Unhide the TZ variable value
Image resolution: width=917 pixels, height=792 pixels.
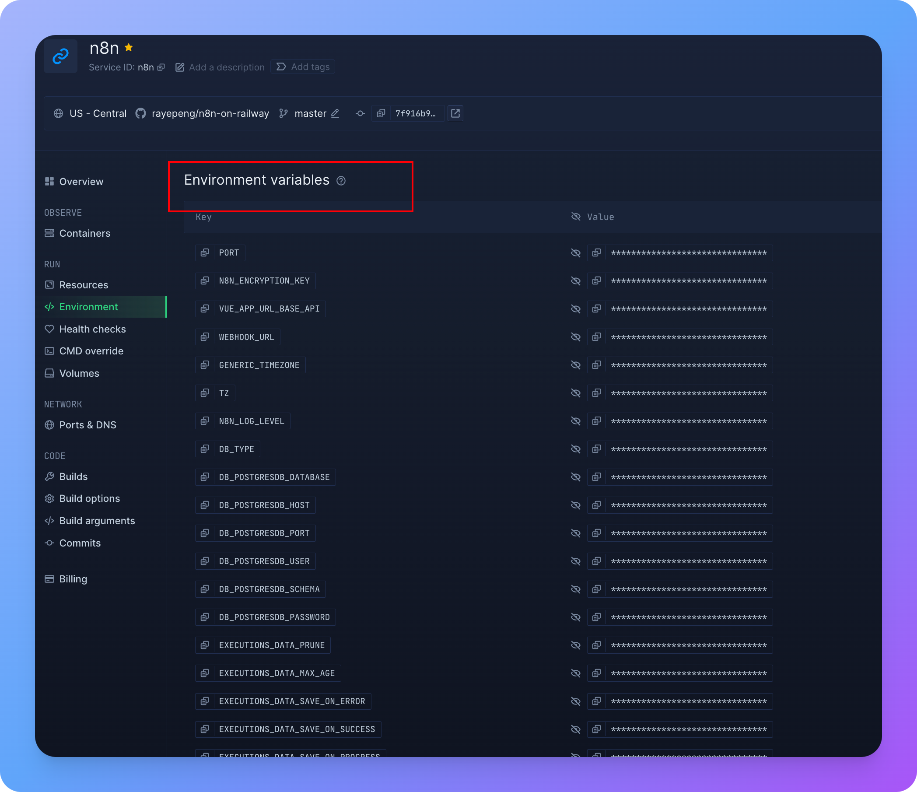tap(575, 392)
